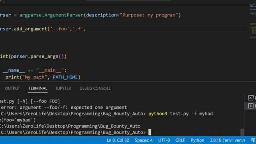Pick interpreter 3.8.10 ('env': venv)
This screenshot has width=256, height=144.
(x=228, y=140)
